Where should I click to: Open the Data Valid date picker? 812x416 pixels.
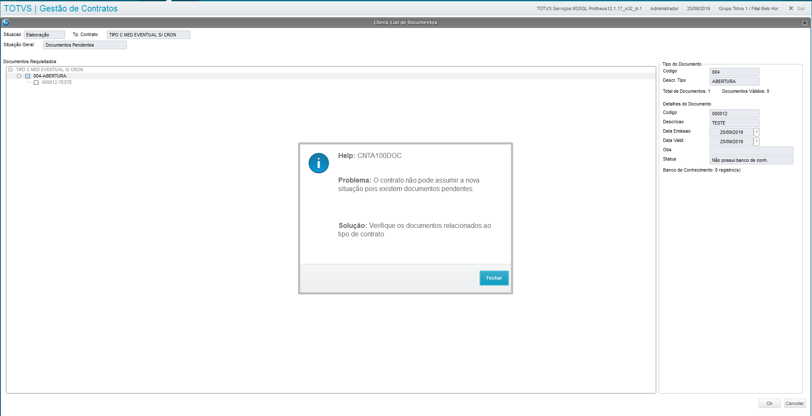[x=757, y=141]
